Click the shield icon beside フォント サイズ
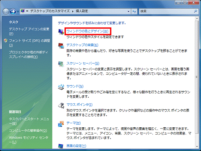The height and width of the screenshot is (151, 201). (5, 41)
